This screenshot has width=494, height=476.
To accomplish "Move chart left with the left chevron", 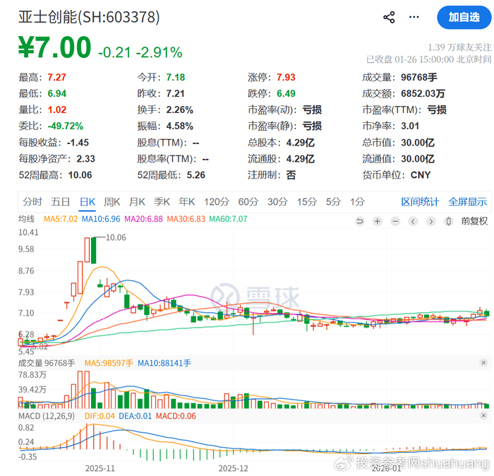I will point(413,221).
